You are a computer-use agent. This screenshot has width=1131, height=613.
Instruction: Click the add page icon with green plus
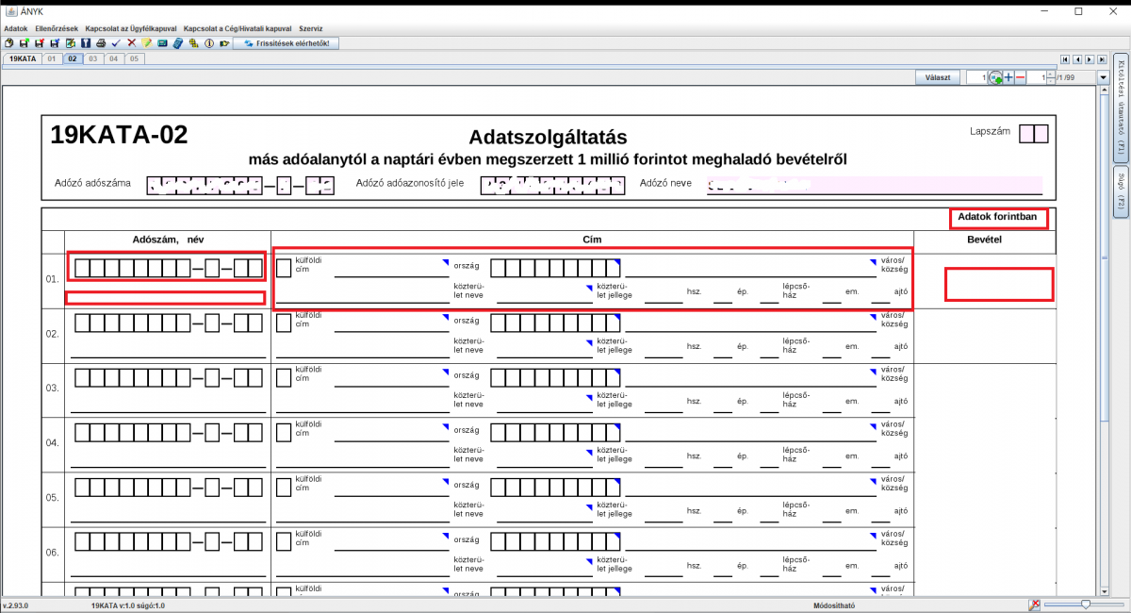(x=995, y=77)
